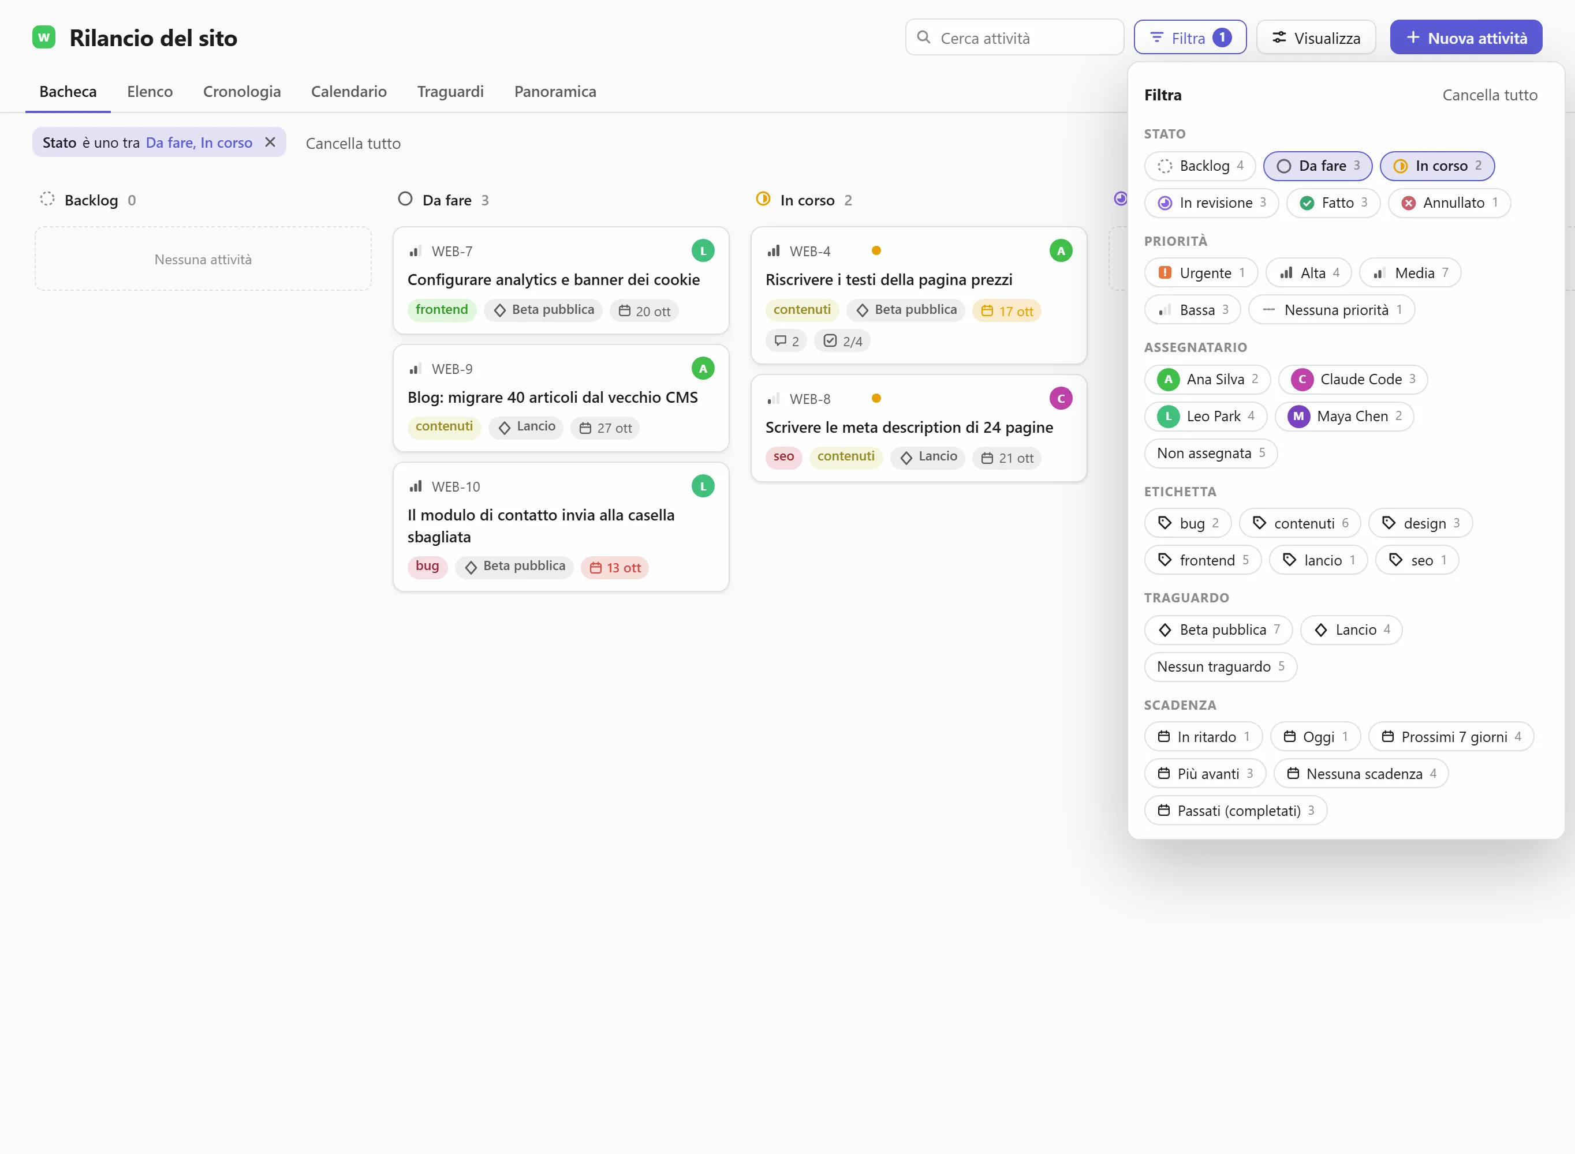Screen dimensions: 1575x1154
Task: Click the 17 ott due date on WEB-4
Action: 1007,311
